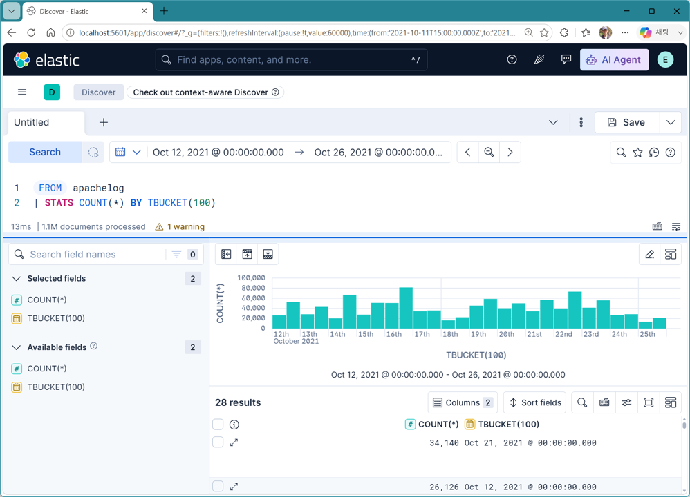
Task: Toggle full screen for results table
Action: pyautogui.click(x=649, y=402)
